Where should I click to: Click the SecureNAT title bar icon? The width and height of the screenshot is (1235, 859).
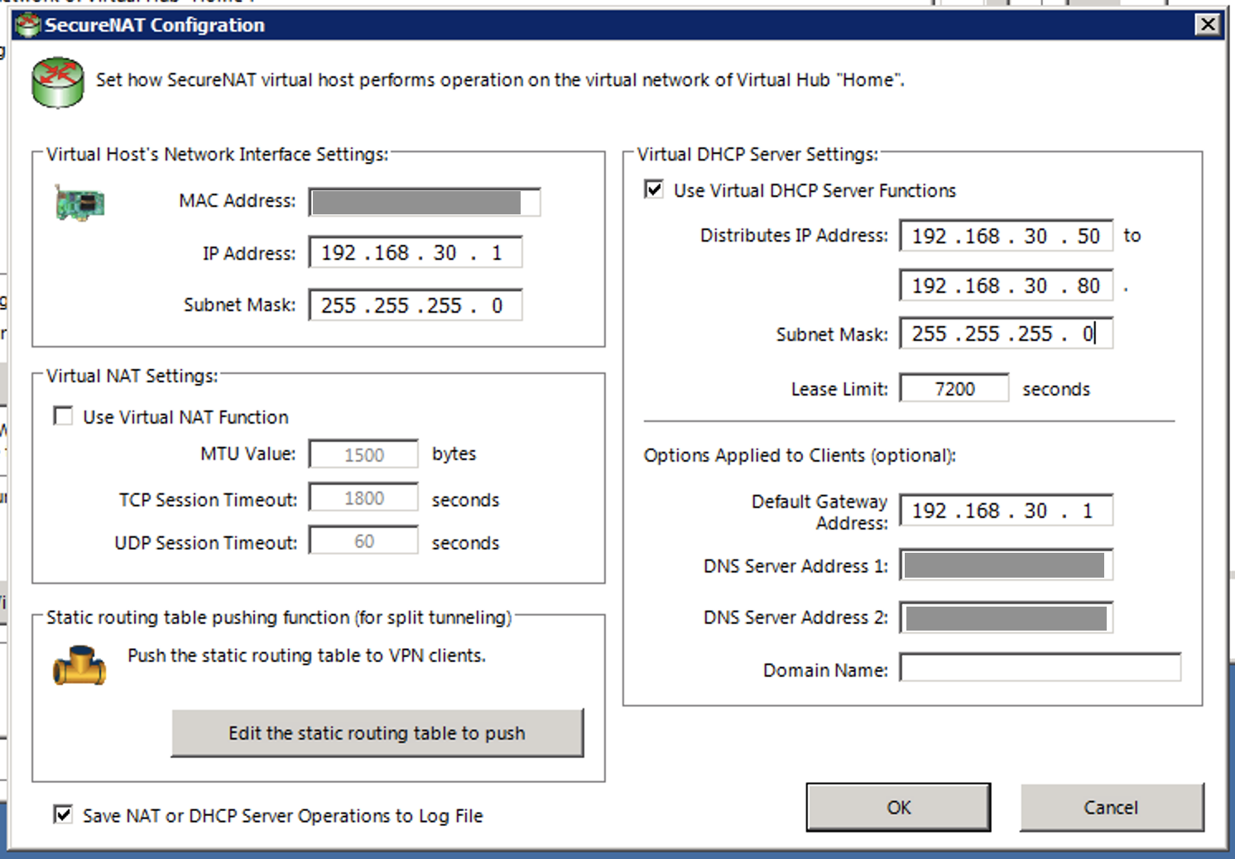click(x=28, y=25)
